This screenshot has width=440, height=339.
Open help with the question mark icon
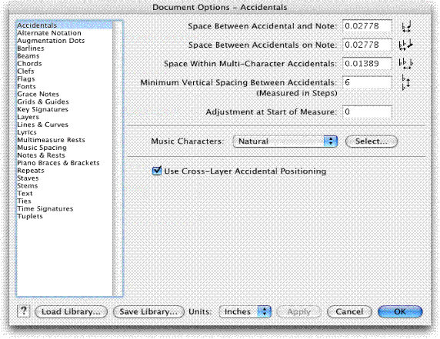pos(24,311)
